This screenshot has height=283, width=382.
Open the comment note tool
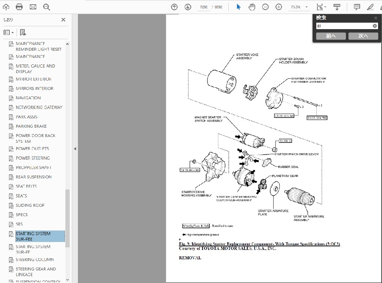[357, 7]
